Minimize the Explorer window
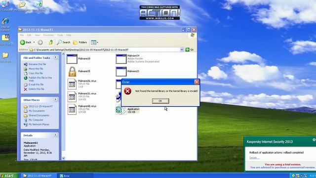The width and height of the screenshot is (316, 178). (x=183, y=30)
